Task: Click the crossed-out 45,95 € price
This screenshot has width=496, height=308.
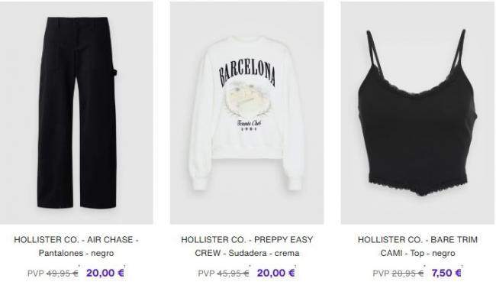Action: (234, 273)
